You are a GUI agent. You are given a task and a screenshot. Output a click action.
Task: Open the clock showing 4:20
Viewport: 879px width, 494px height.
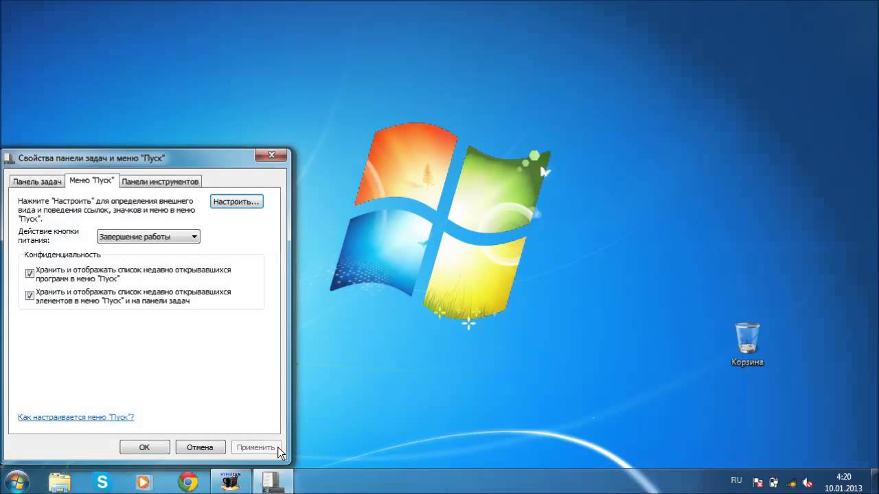point(843,482)
